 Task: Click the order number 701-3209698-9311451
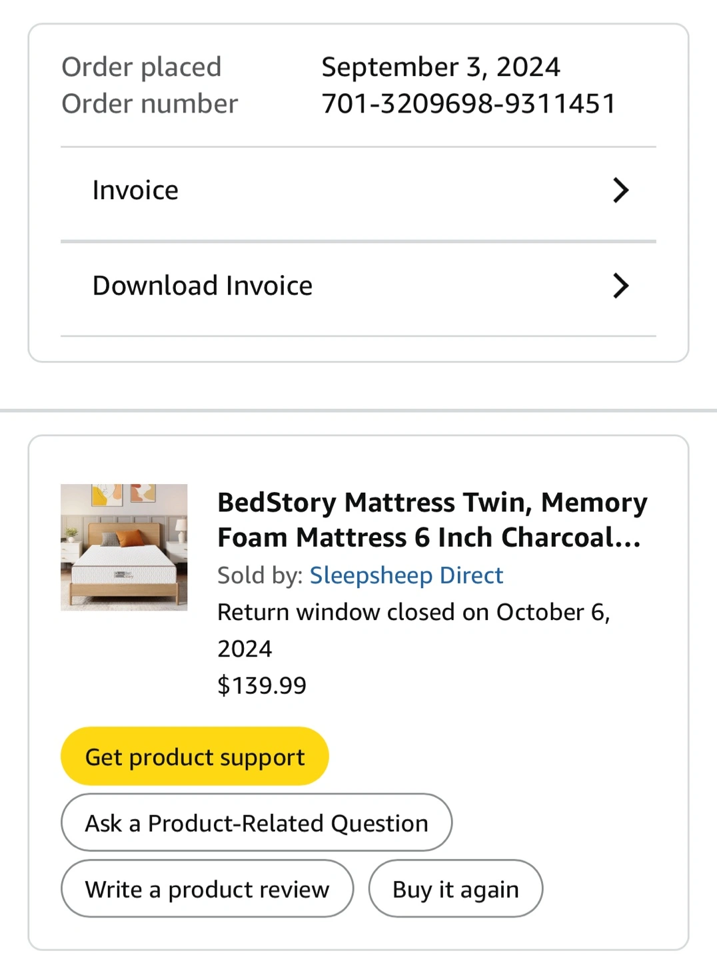tap(468, 104)
